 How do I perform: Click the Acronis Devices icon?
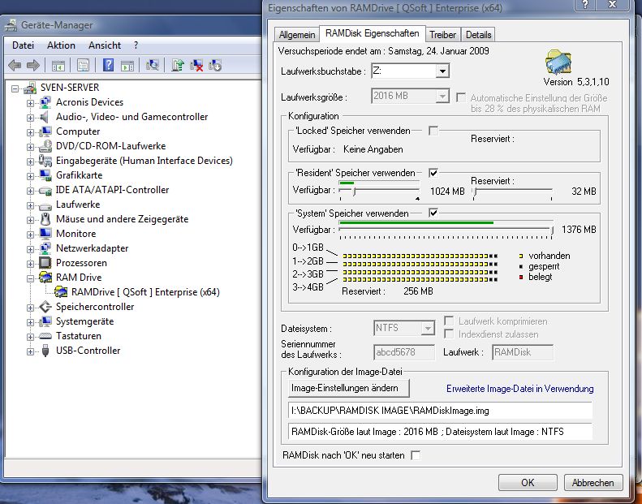click(45, 102)
